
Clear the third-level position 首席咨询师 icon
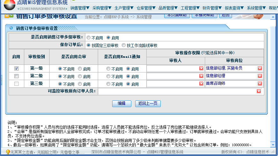coord(259,84)
